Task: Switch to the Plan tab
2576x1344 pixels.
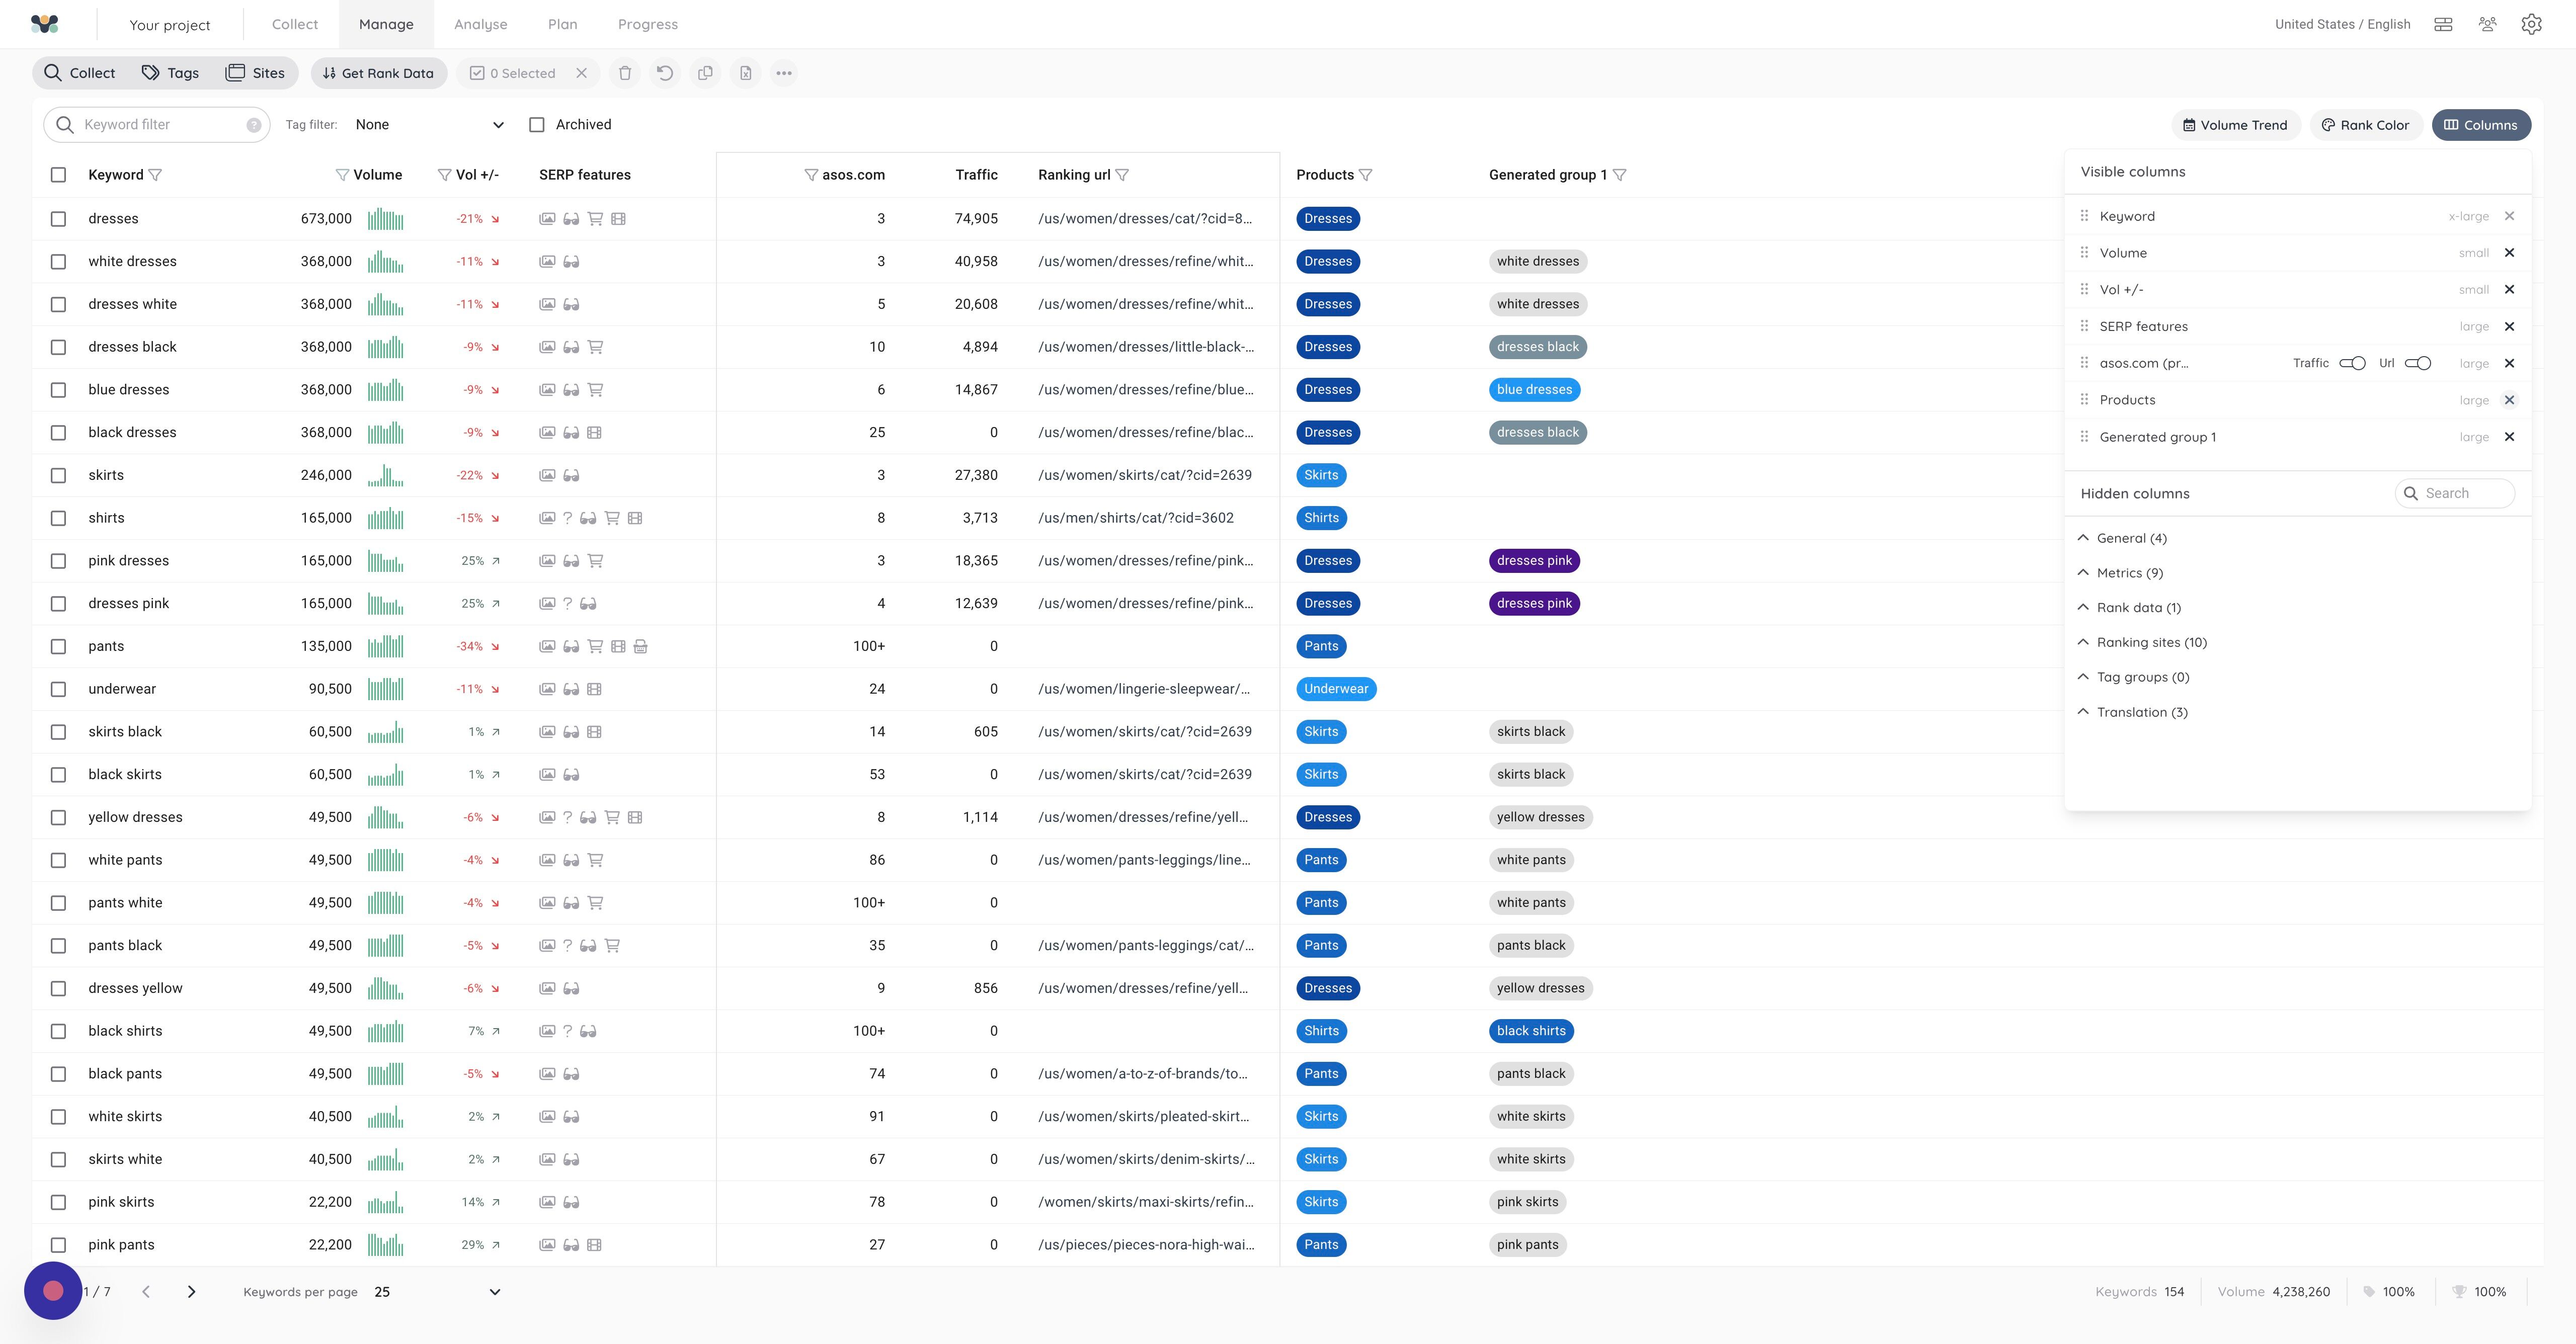Action: (563, 24)
